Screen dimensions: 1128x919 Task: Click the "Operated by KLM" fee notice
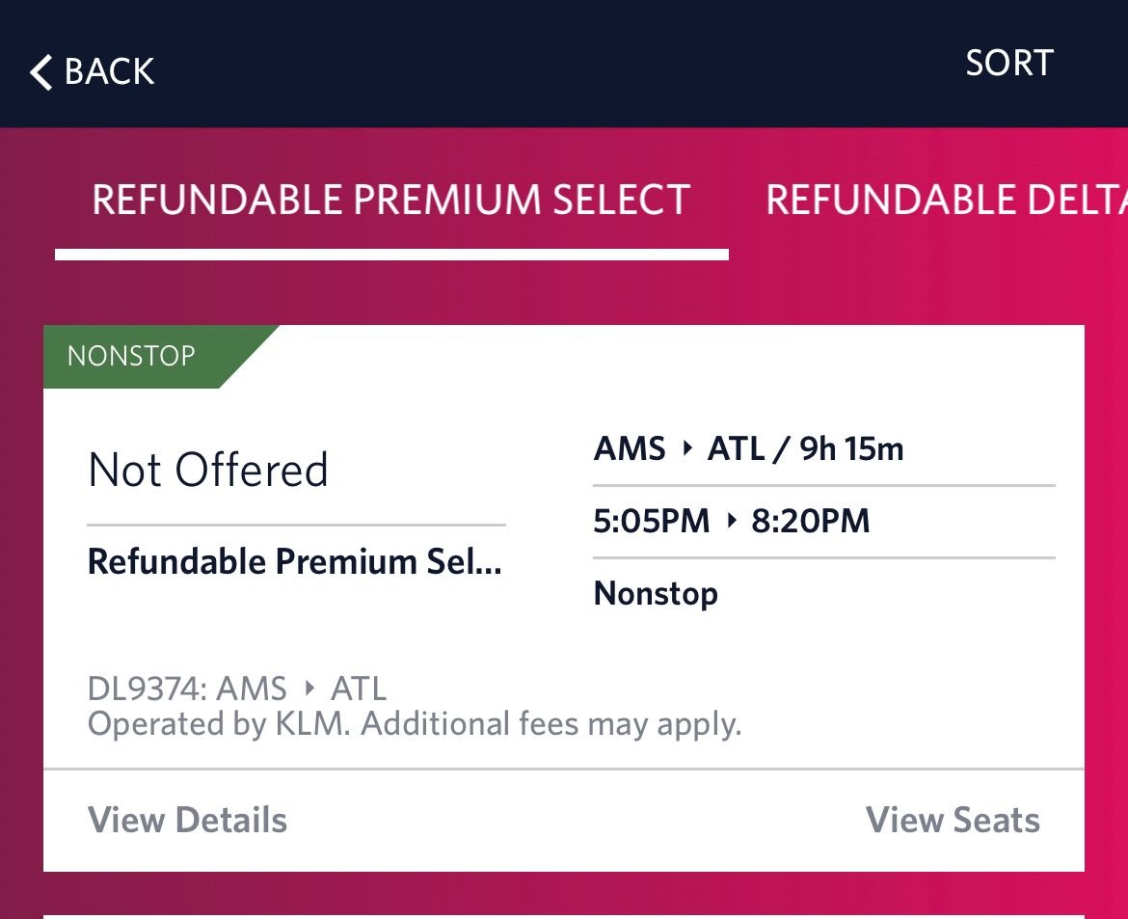pyautogui.click(x=415, y=723)
